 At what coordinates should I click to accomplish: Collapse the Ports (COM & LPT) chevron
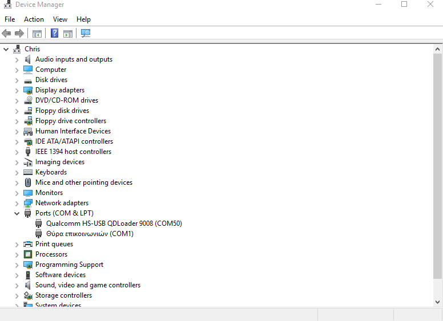[x=17, y=214]
